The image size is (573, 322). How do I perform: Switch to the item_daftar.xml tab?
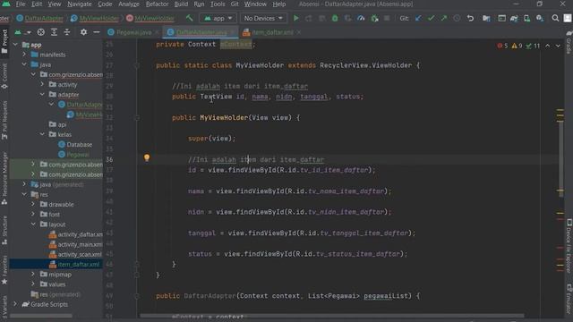[272, 32]
